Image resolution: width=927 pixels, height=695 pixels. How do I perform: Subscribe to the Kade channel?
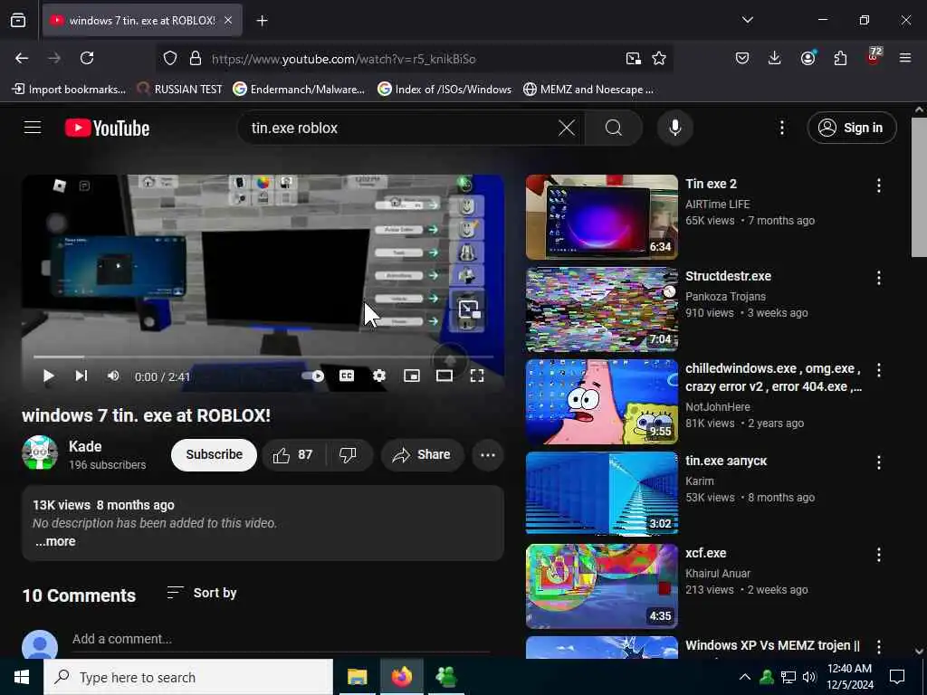coord(214,454)
